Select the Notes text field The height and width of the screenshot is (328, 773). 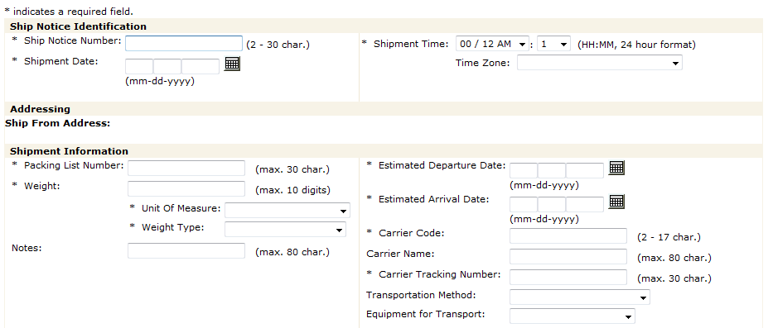point(186,251)
